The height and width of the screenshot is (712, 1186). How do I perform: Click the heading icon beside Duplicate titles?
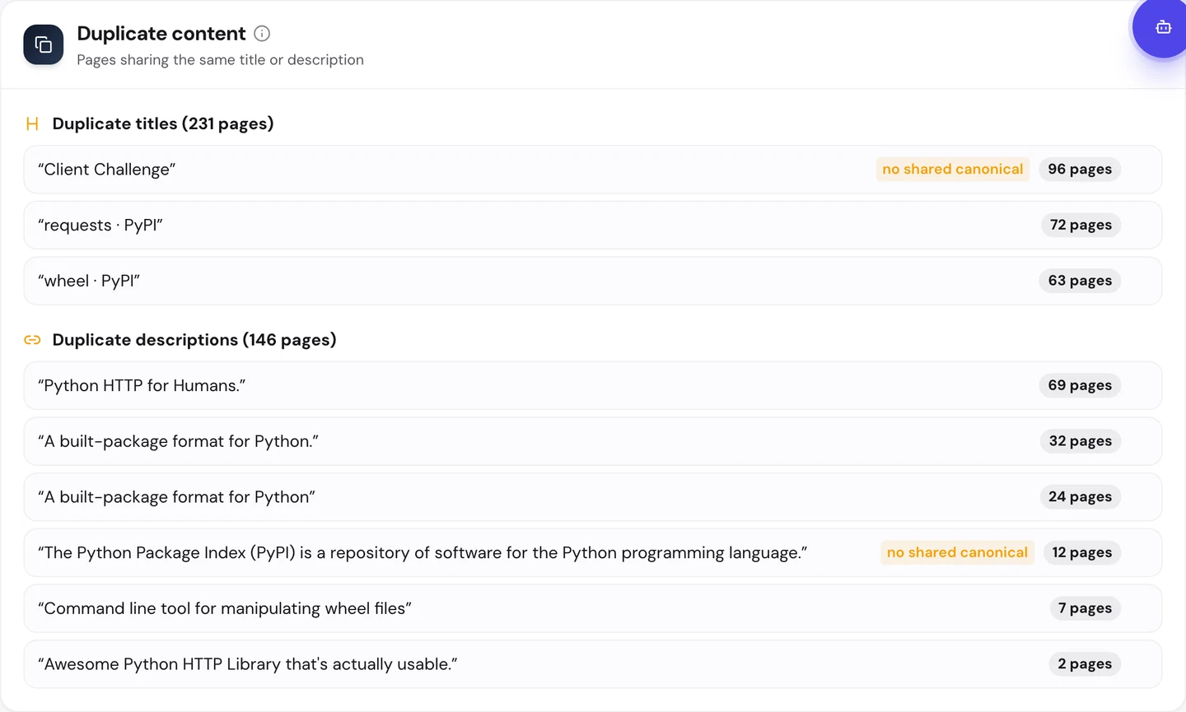click(x=32, y=123)
